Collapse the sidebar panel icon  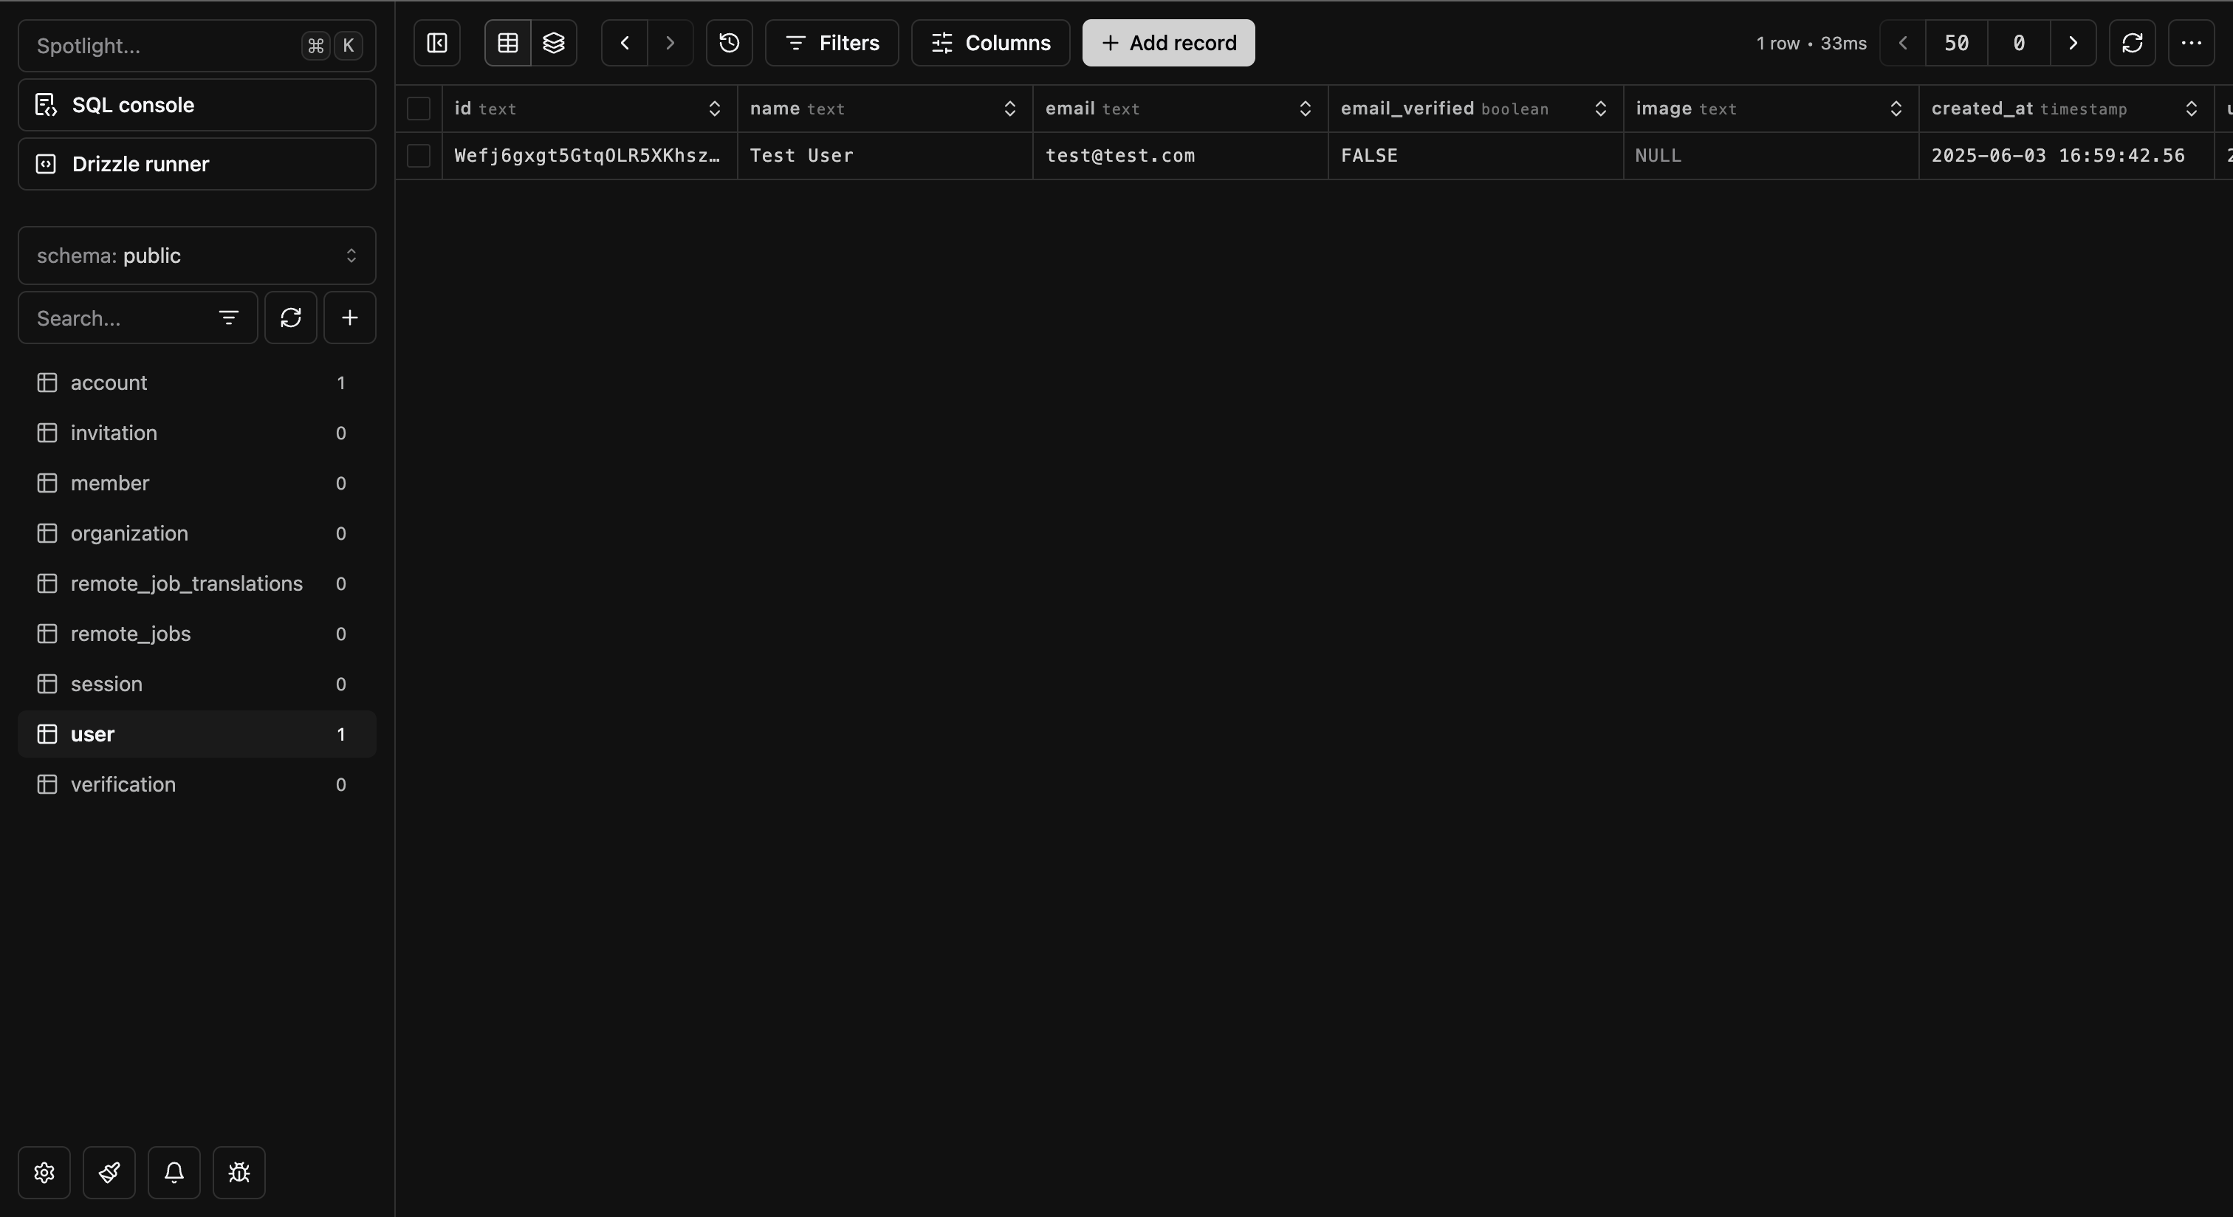[x=437, y=44]
